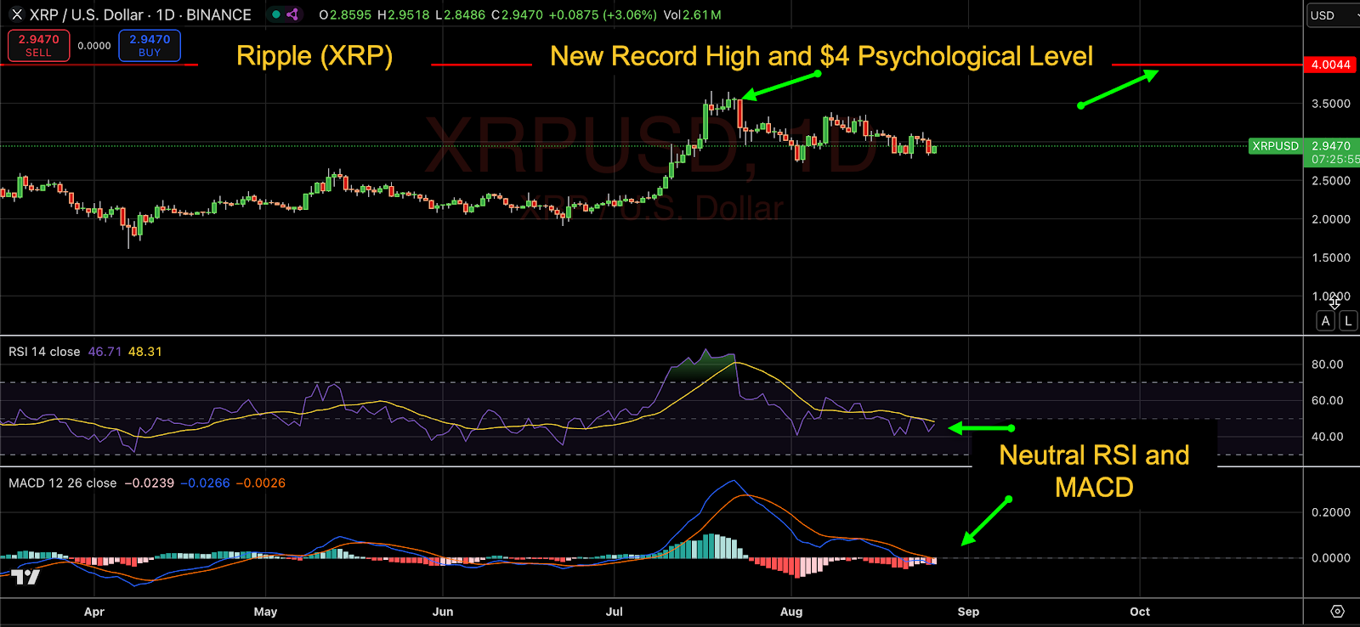Screen dimensions: 1360x627
Task: Click the RSI value 46.71
Action: pyautogui.click(x=105, y=352)
